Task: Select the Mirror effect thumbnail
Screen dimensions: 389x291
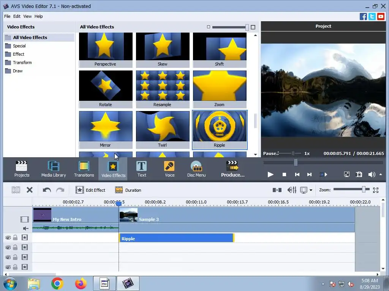Action: click(106, 130)
